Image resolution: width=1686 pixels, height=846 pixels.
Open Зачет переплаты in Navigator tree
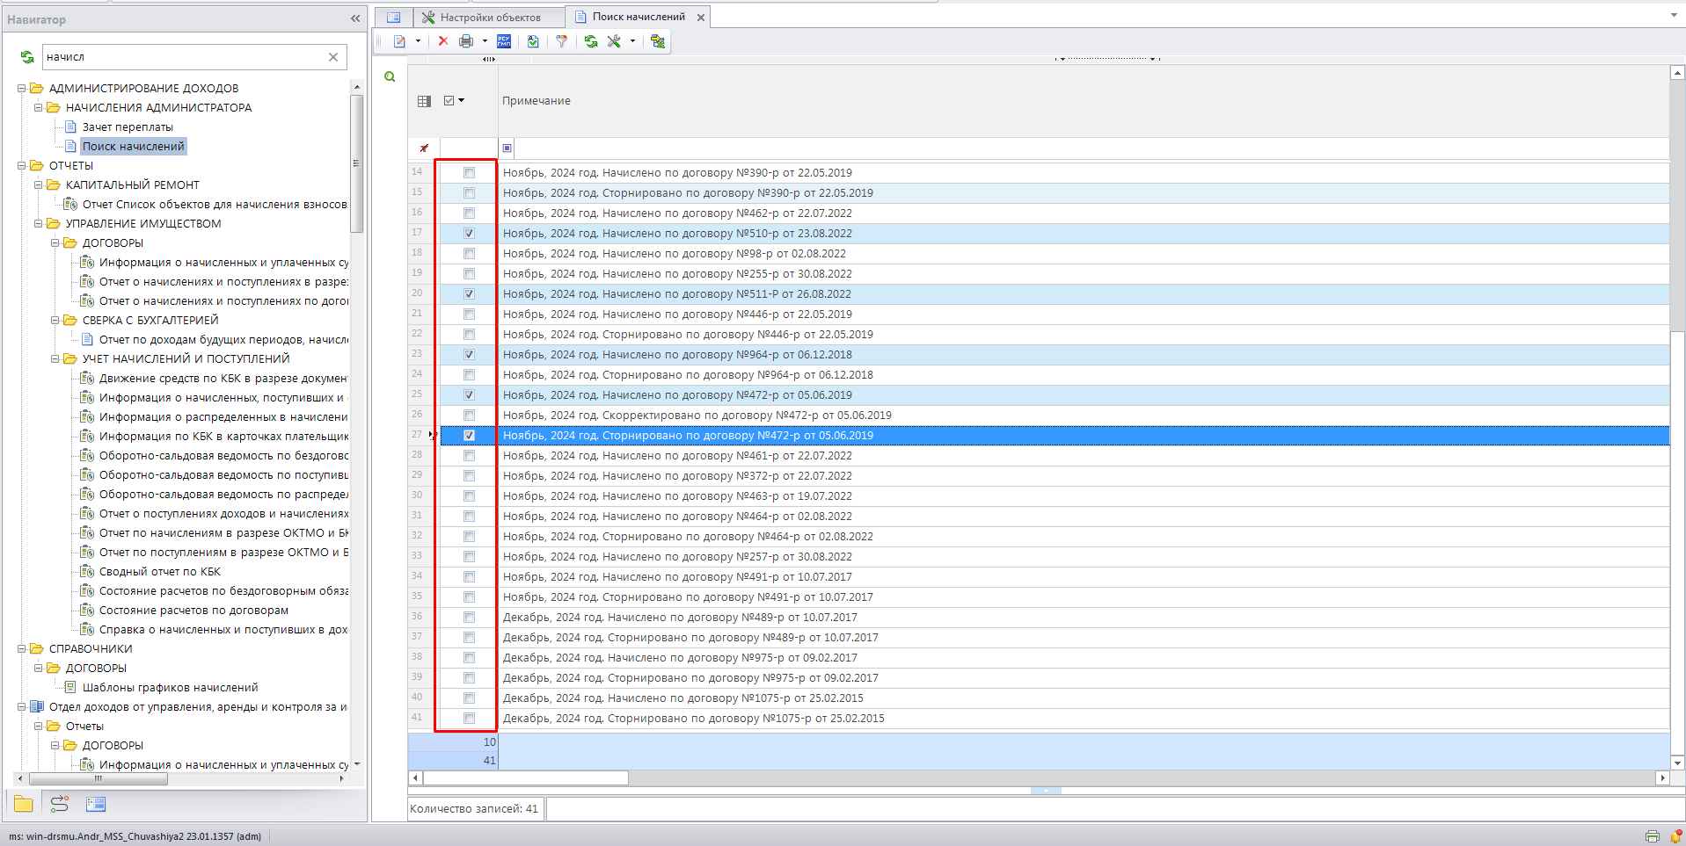click(x=128, y=127)
